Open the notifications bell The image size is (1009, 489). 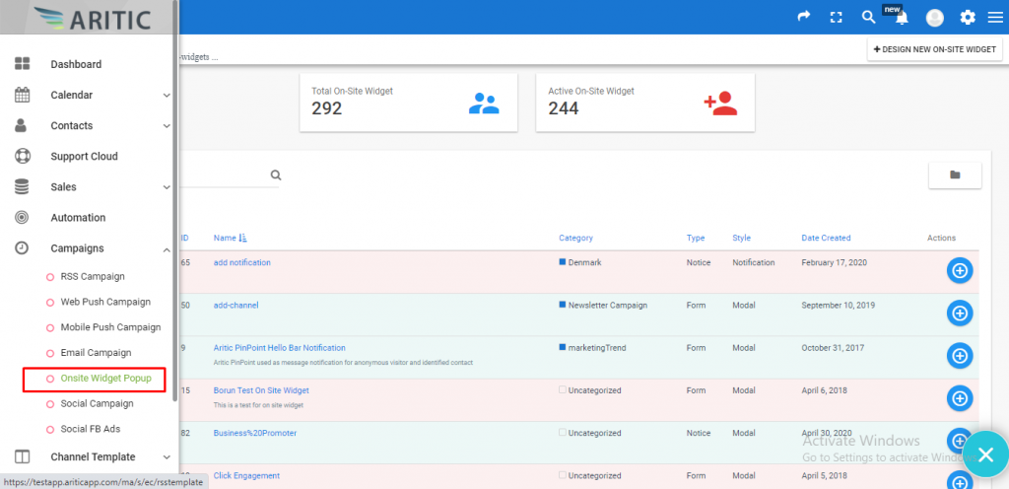[903, 18]
